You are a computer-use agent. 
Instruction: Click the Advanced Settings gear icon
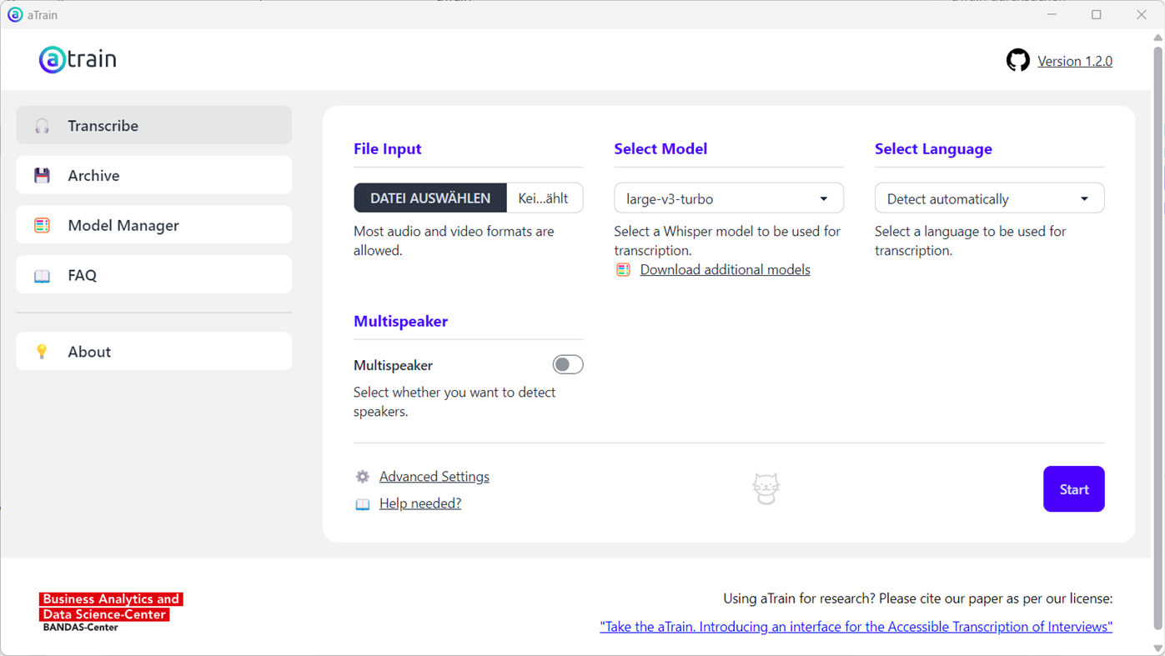click(x=363, y=477)
